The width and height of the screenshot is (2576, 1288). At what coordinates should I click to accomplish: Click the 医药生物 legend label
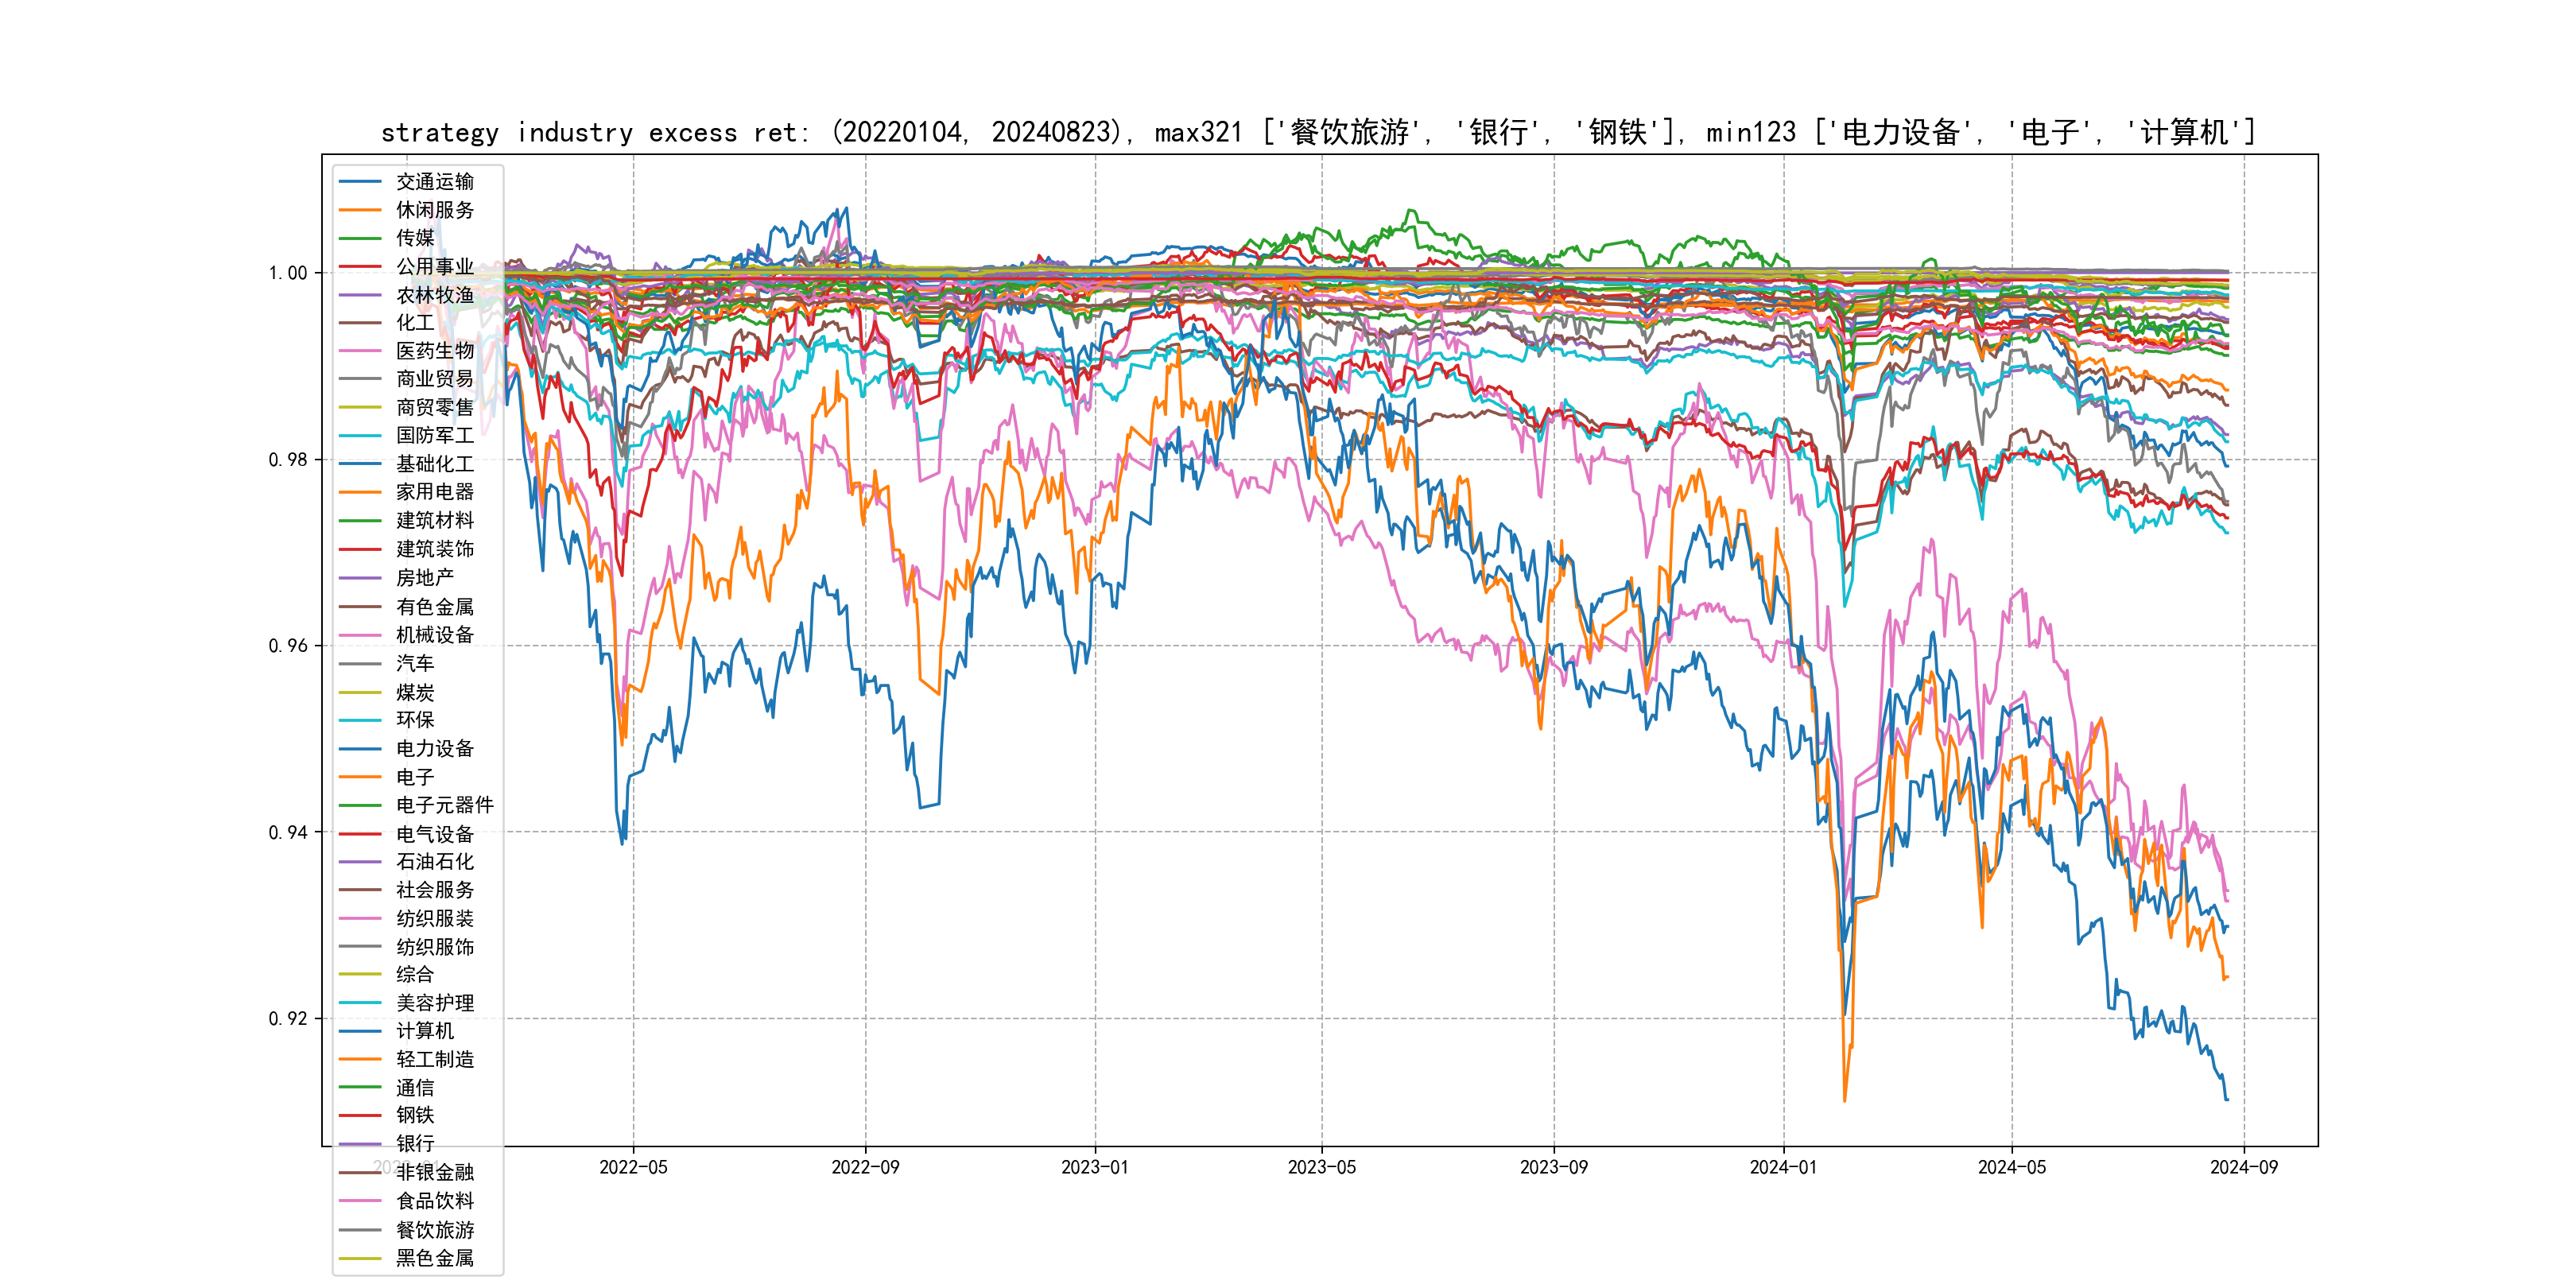434,351
